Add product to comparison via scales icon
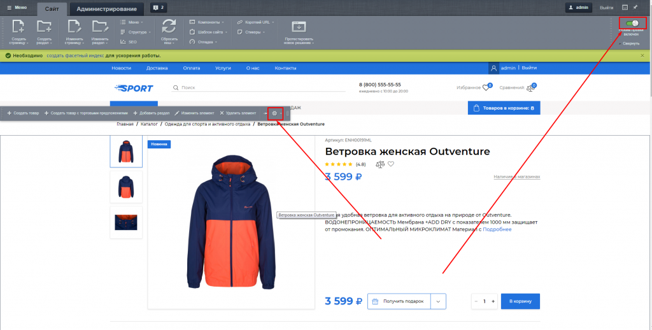The width and height of the screenshot is (652, 330). pyautogui.click(x=380, y=164)
